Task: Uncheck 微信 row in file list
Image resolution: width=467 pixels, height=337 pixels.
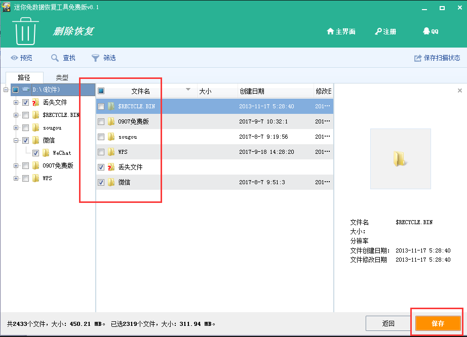Action: (x=101, y=182)
